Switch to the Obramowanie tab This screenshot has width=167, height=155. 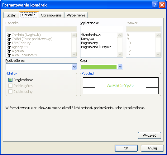pos(51,15)
